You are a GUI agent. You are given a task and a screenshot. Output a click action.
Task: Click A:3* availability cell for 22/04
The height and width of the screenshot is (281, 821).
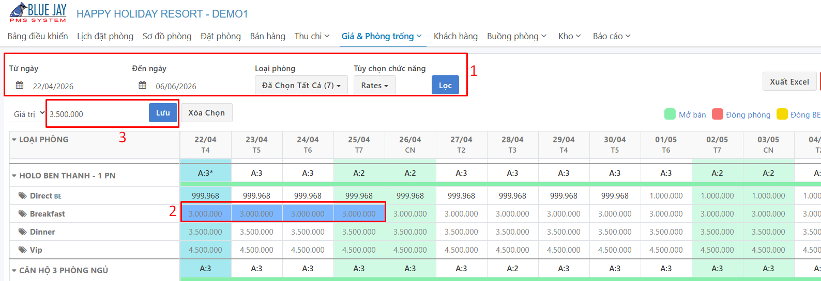click(x=205, y=173)
